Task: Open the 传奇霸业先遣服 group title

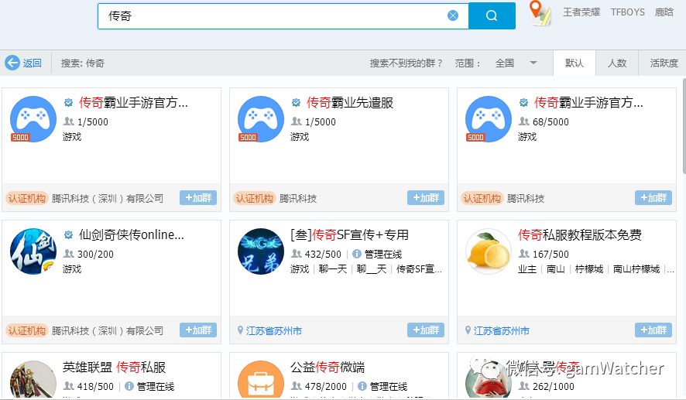Action: pos(349,103)
